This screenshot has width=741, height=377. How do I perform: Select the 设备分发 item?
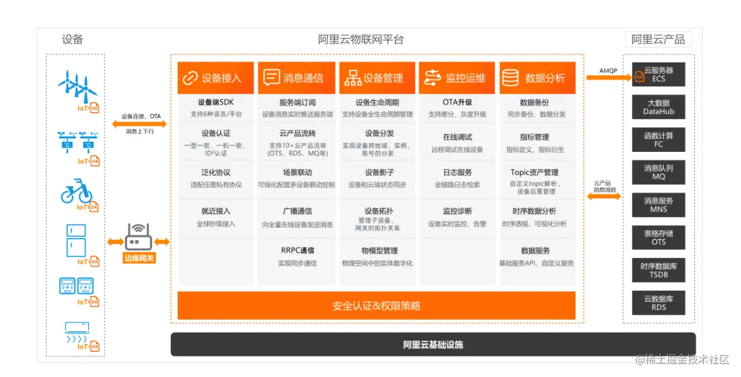[x=379, y=133]
